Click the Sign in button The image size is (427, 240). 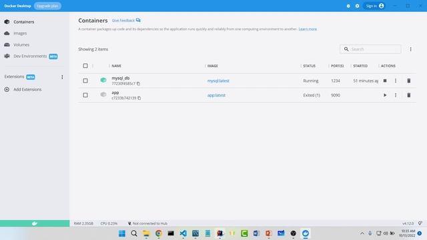(375, 6)
